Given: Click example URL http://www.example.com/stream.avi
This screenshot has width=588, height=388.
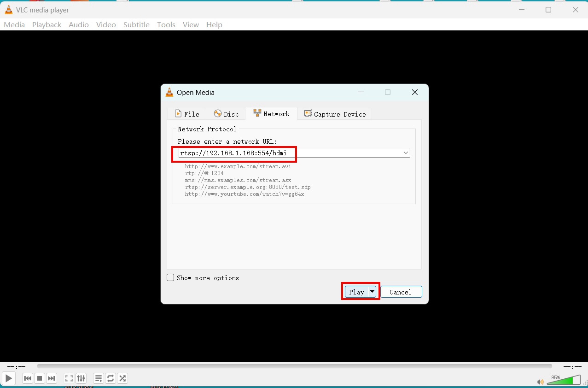Looking at the screenshot, I should [238, 166].
